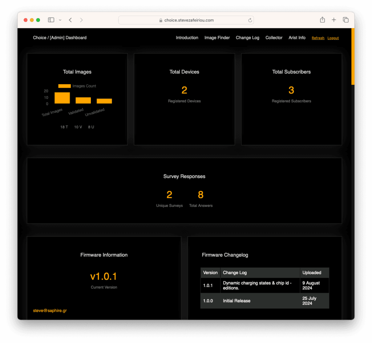Open the Introduction nav item
Image resolution: width=372 pixels, height=343 pixels.
coord(187,38)
